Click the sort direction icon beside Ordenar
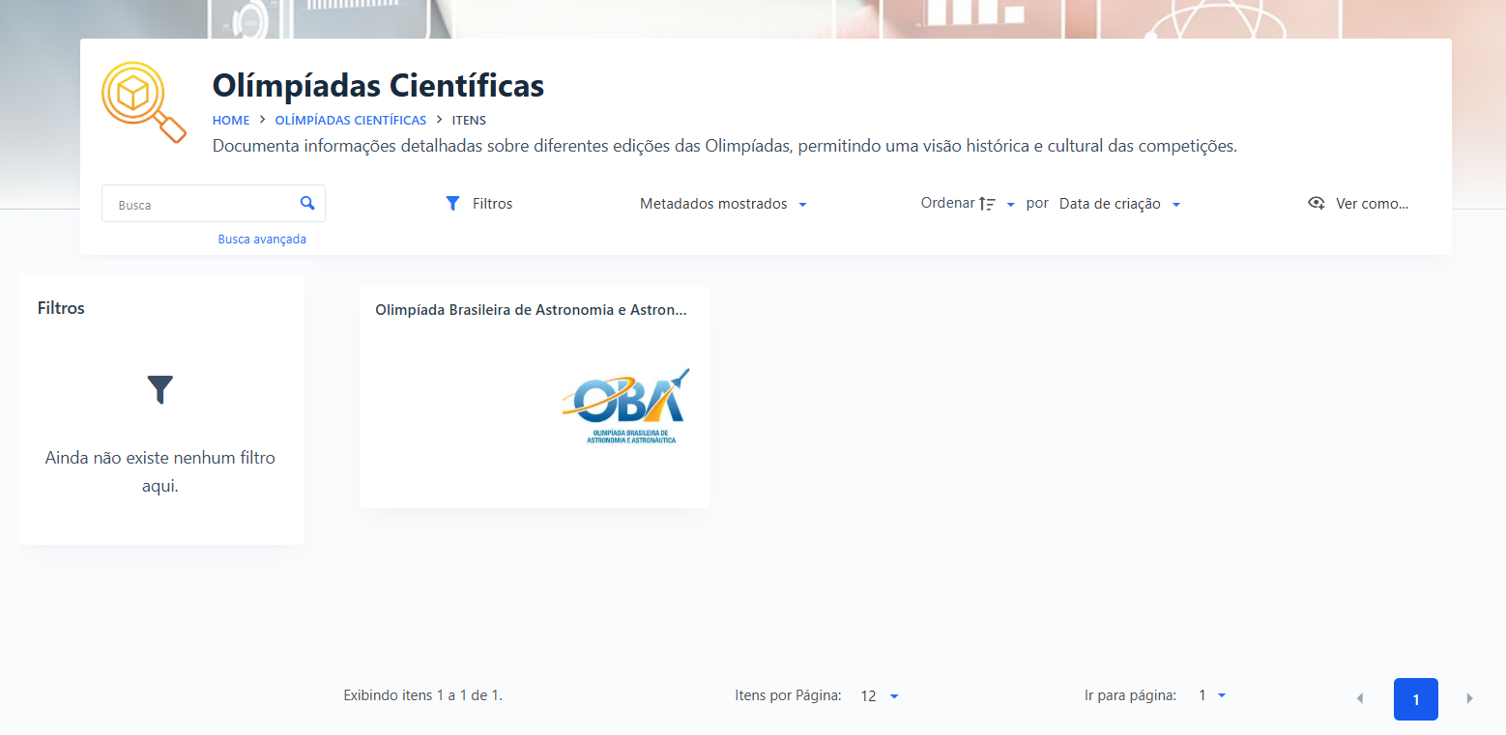This screenshot has width=1506, height=735. [x=987, y=204]
